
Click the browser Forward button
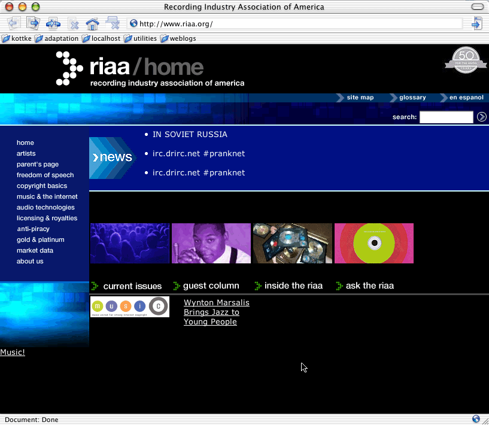(33, 23)
